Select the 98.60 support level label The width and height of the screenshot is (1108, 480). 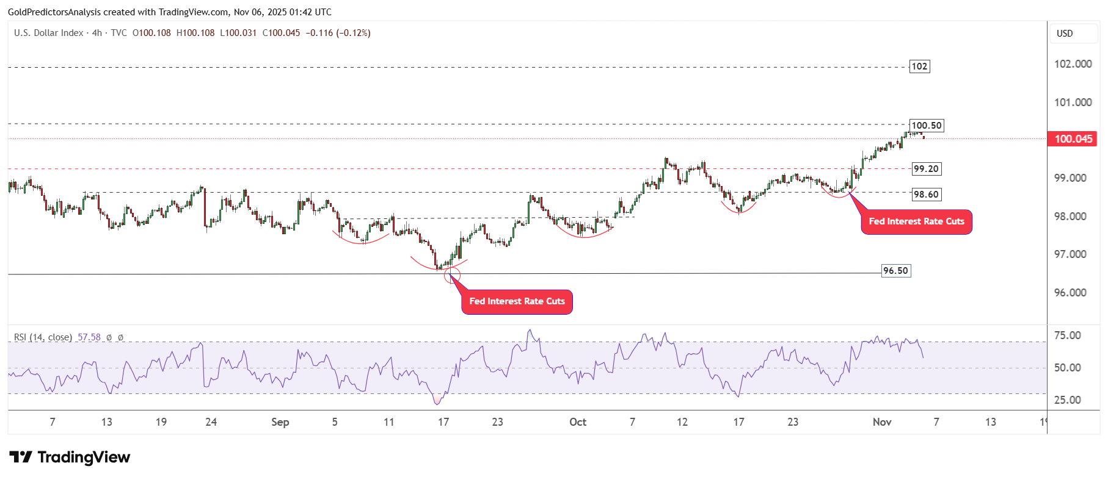pos(925,195)
